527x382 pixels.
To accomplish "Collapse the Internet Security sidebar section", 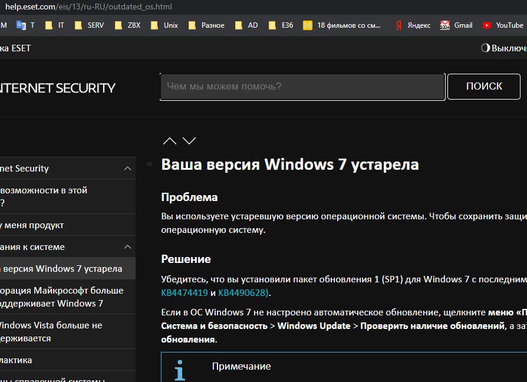I will [x=127, y=169].
